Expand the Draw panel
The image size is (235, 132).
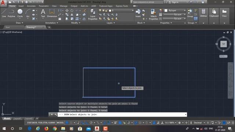click(19, 23)
